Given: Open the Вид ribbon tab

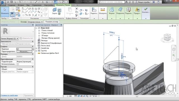Looking at the screenshot, I should click(x=28, y=5).
